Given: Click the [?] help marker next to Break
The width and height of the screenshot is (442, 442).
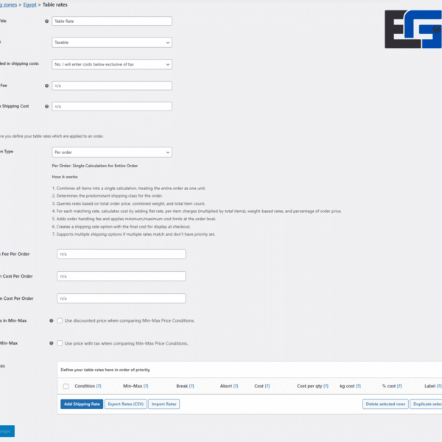Looking at the screenshot, I should click(192, 386).
